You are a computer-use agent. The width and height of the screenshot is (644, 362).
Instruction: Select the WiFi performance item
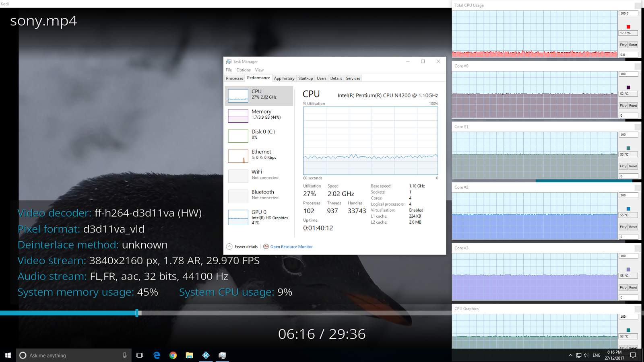(x=259, y=176)
